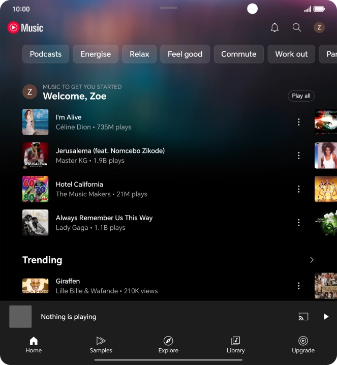The image size is (337, 365).
Task: Select the Podcasts filter chip
Action: click(x=46, y=54)
